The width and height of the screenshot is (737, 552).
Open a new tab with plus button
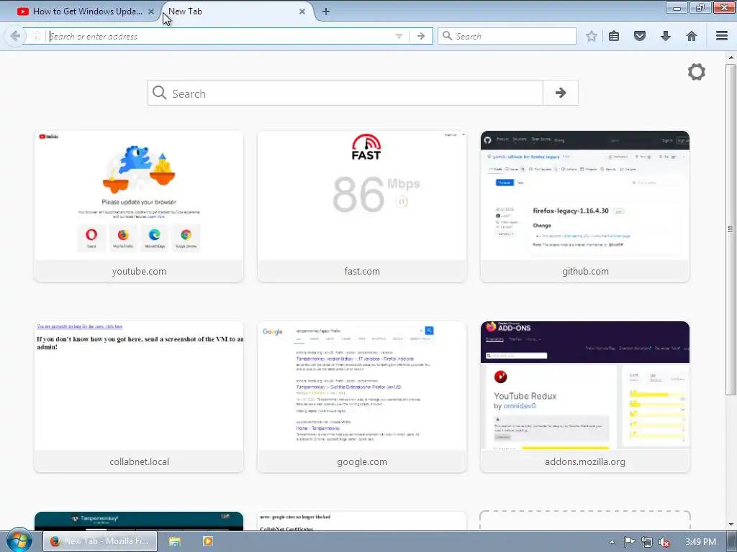[x=326, y=11]
